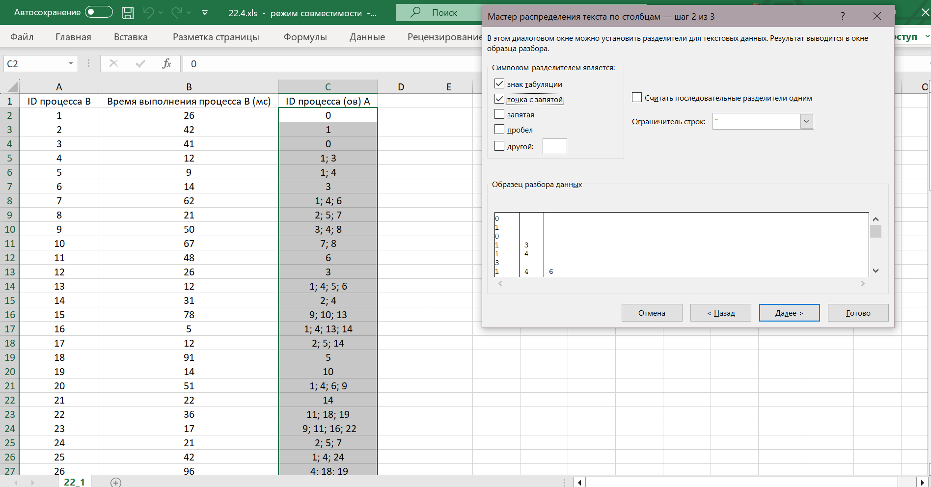Click the Redo arrow icon
The image size is (931, 487).
click(176, 13)
